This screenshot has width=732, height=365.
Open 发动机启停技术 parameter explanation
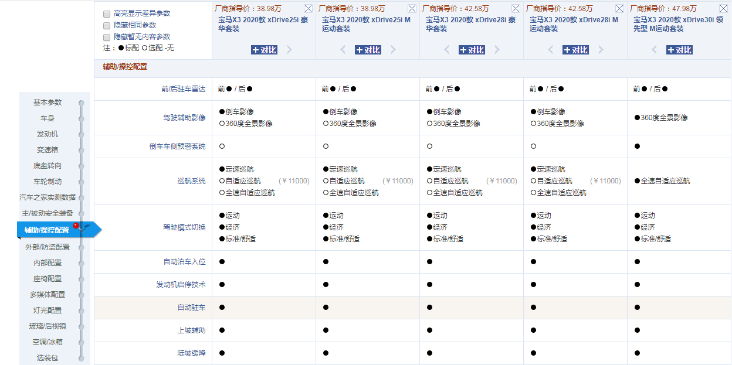click(181, 285)
